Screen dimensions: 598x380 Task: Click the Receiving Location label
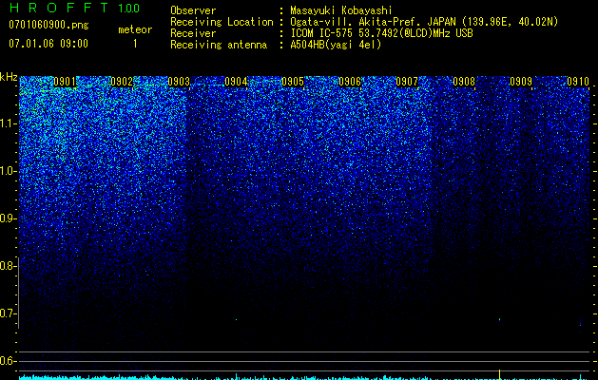[x=222, y=22]
